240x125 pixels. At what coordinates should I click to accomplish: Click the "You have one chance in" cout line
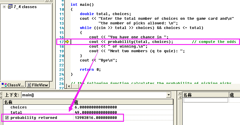(129, 37)
